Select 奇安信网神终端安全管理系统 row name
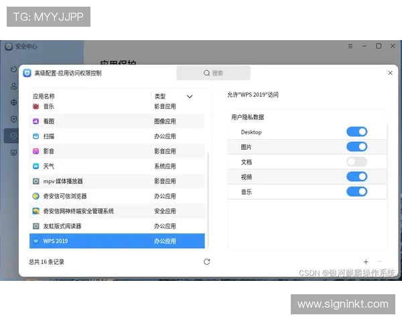The height and width of the screenshot is (321, 402). 78,211
